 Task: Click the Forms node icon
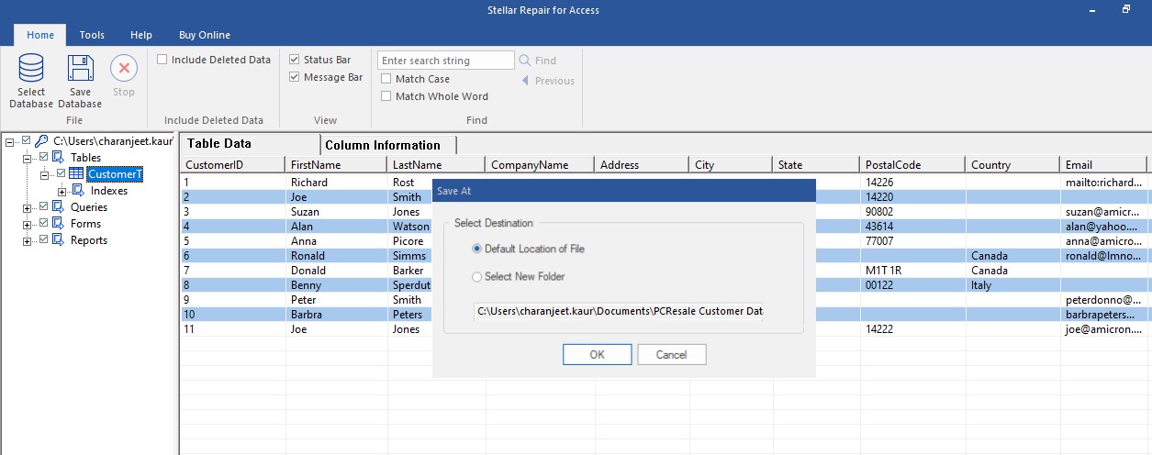click(59, 224)
